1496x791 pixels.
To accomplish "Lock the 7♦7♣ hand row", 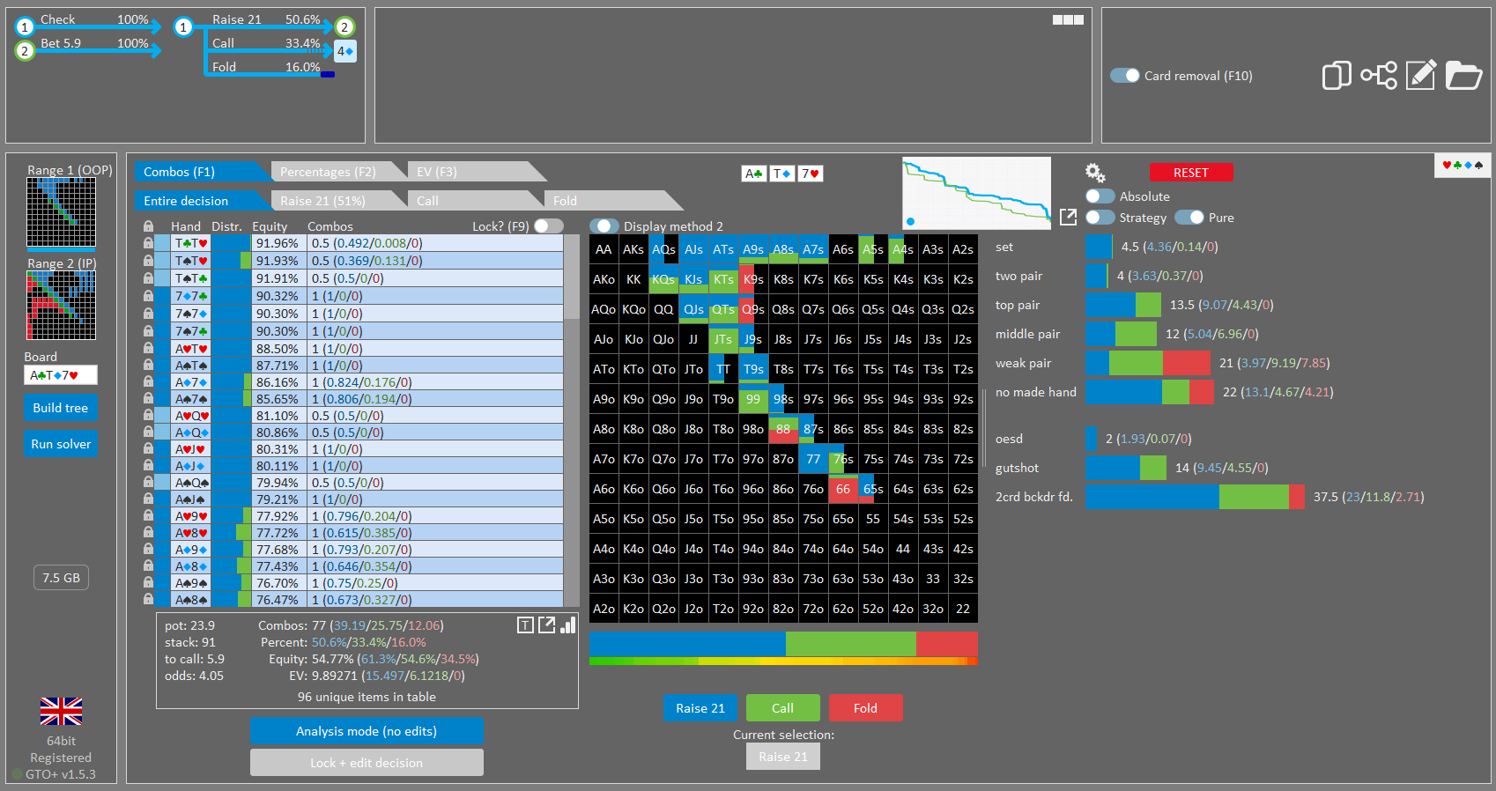I will tap(148, 296).
